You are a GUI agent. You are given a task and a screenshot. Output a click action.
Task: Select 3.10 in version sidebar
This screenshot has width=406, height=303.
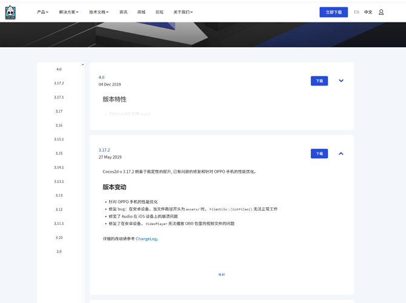59,238
